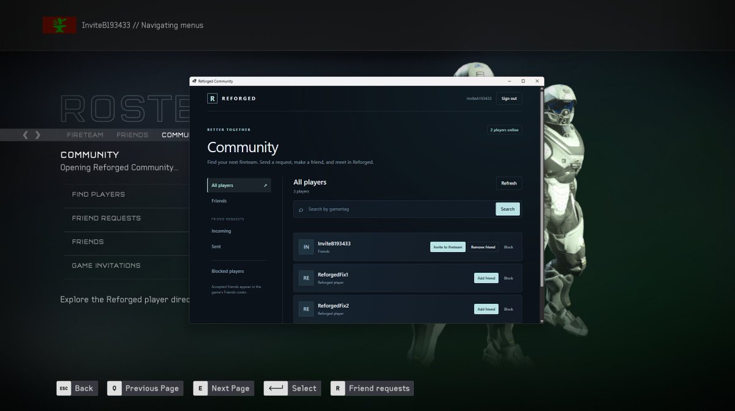Click the player emblem in game header
The image size is (735, 411).
[x=59, y=25]
